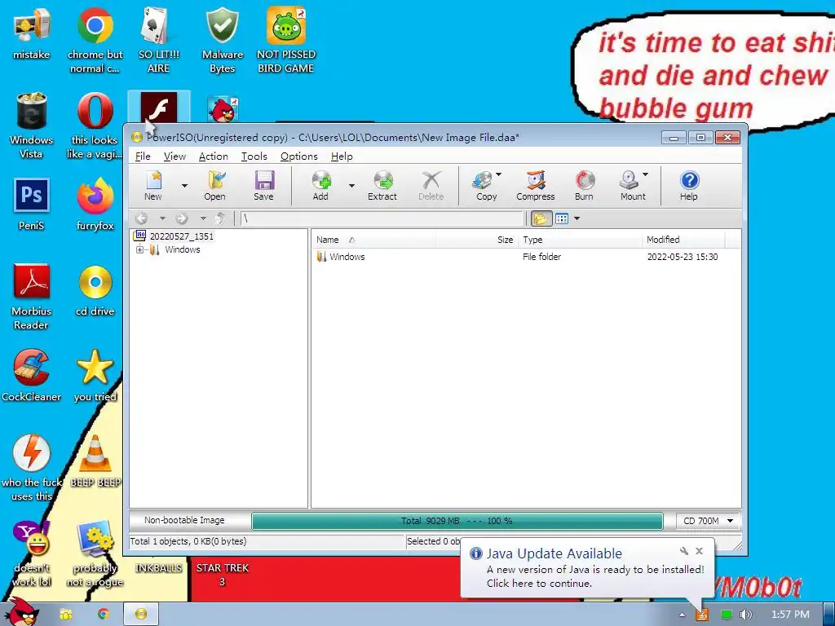Viewport: 835px width, 626px height.
Task: Click the 1:57 PM clock
Action: [x=790, y=615]
